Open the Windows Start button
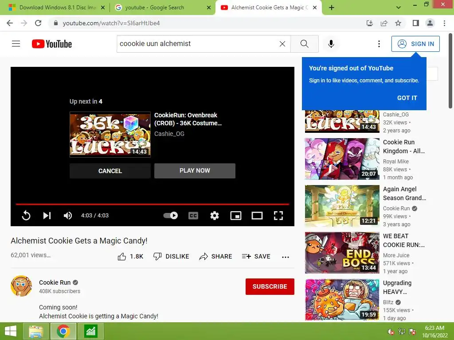The image size is (454, 340). pos(11,331)
